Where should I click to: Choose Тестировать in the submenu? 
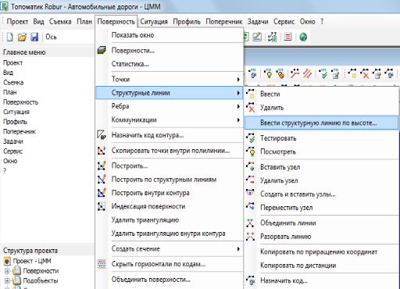point(322,138)
